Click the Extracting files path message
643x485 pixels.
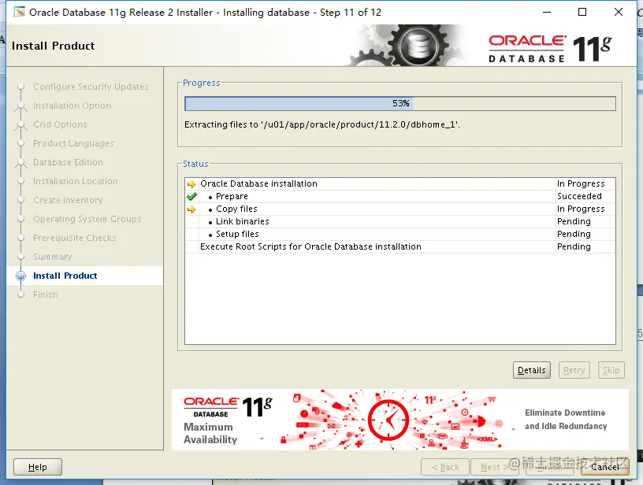click(322, 124)
